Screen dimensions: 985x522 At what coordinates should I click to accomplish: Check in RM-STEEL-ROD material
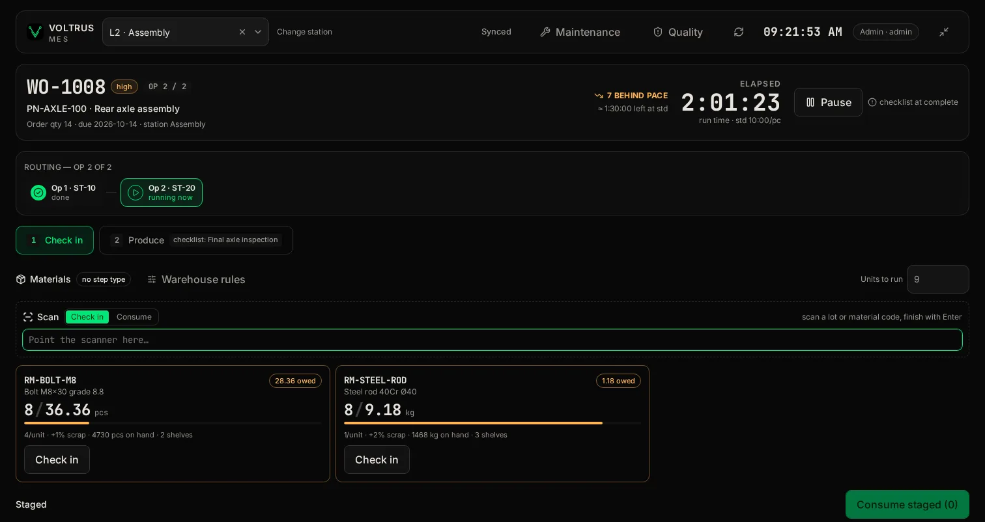(x=377, y=460)
